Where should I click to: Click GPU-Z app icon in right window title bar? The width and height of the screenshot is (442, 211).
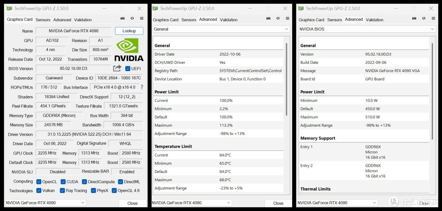[301, 9]
